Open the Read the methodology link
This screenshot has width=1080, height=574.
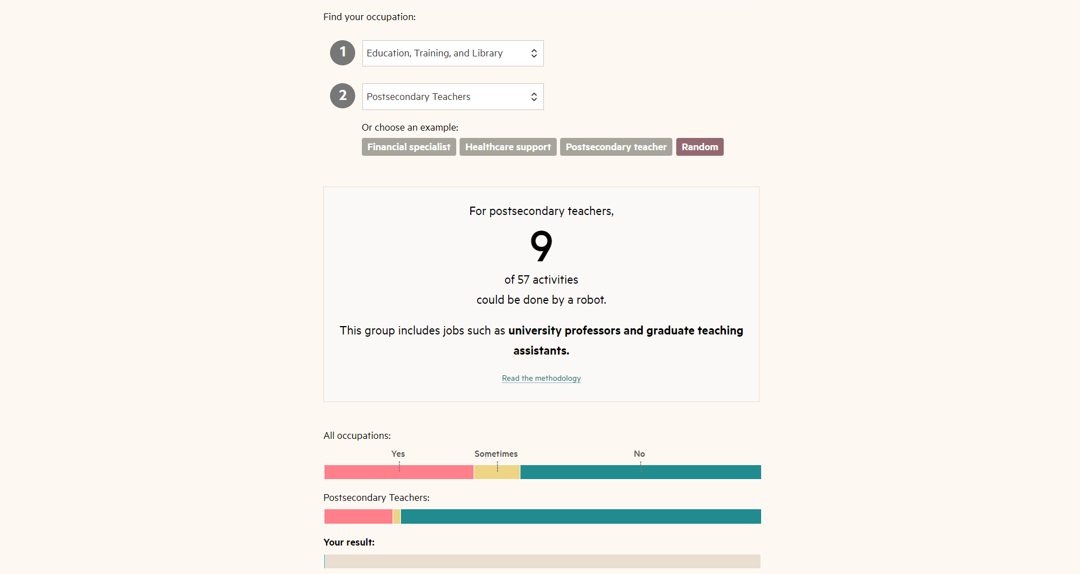click(541, 379)
